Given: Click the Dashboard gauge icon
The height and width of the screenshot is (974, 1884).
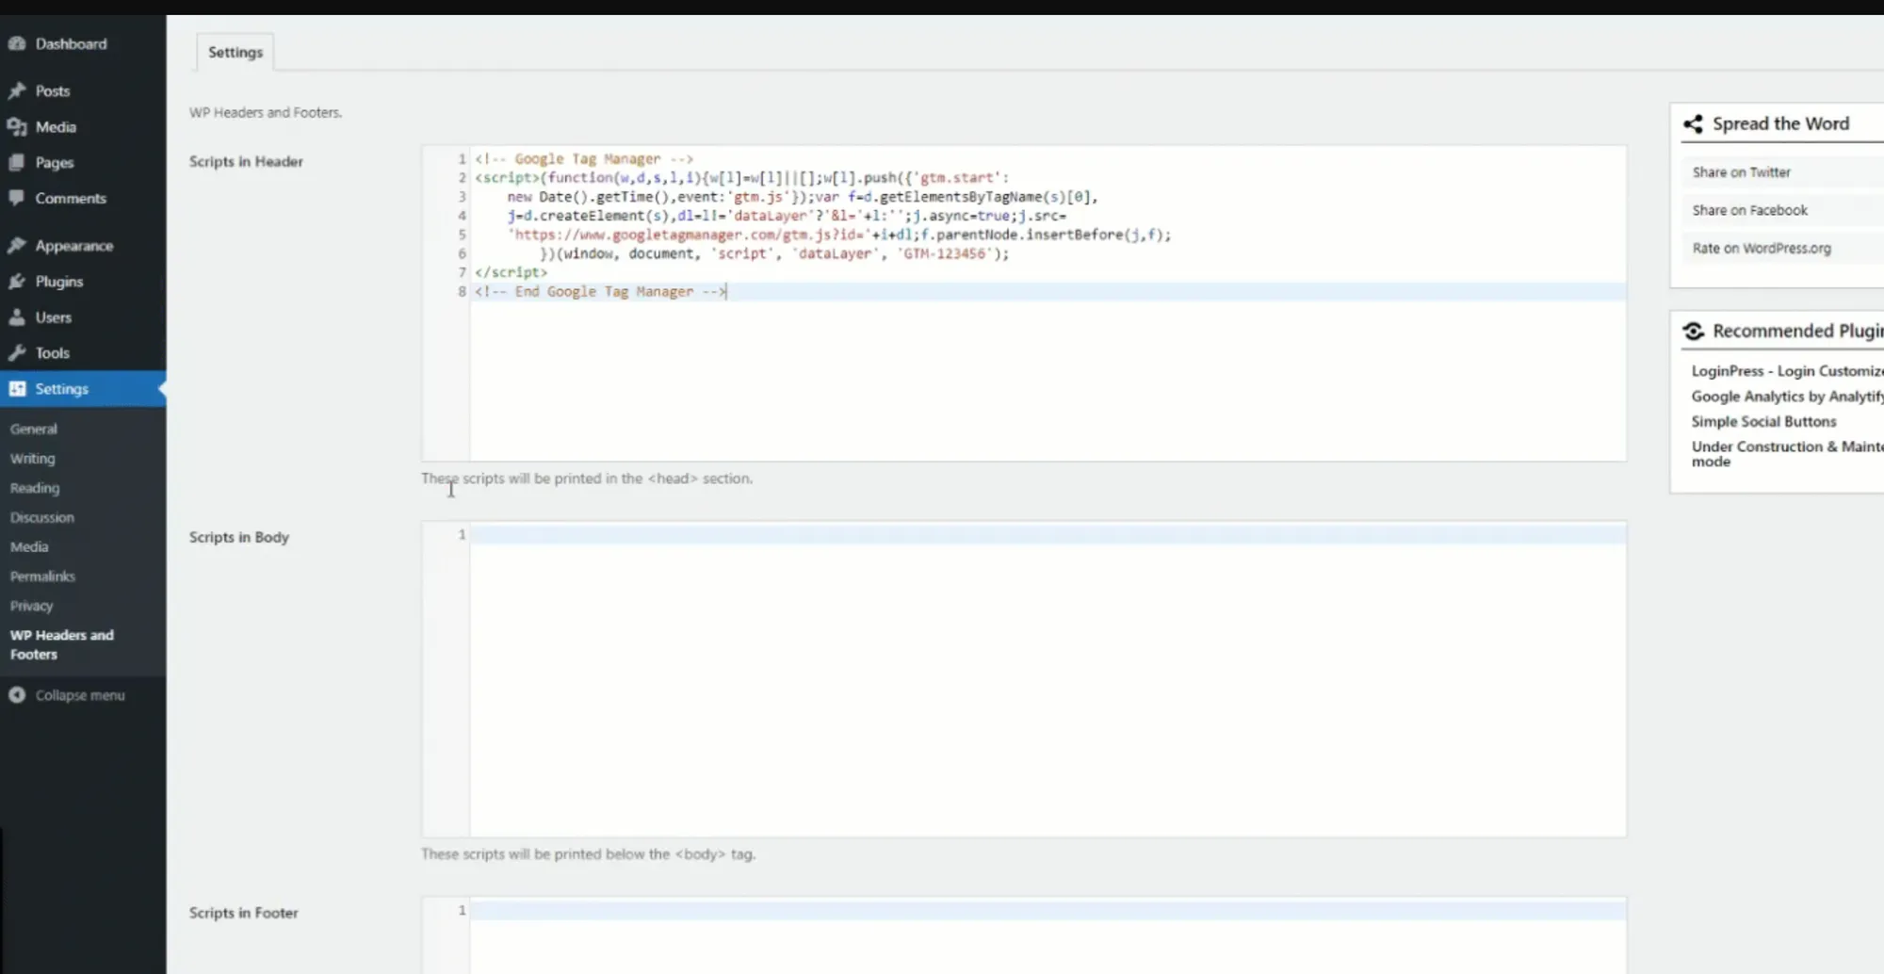Looking at the screenshot, I should coord(17,44).
